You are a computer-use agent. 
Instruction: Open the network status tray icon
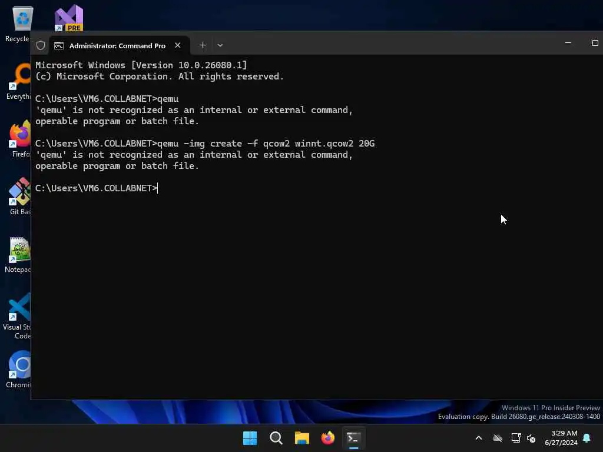(516, 438)
